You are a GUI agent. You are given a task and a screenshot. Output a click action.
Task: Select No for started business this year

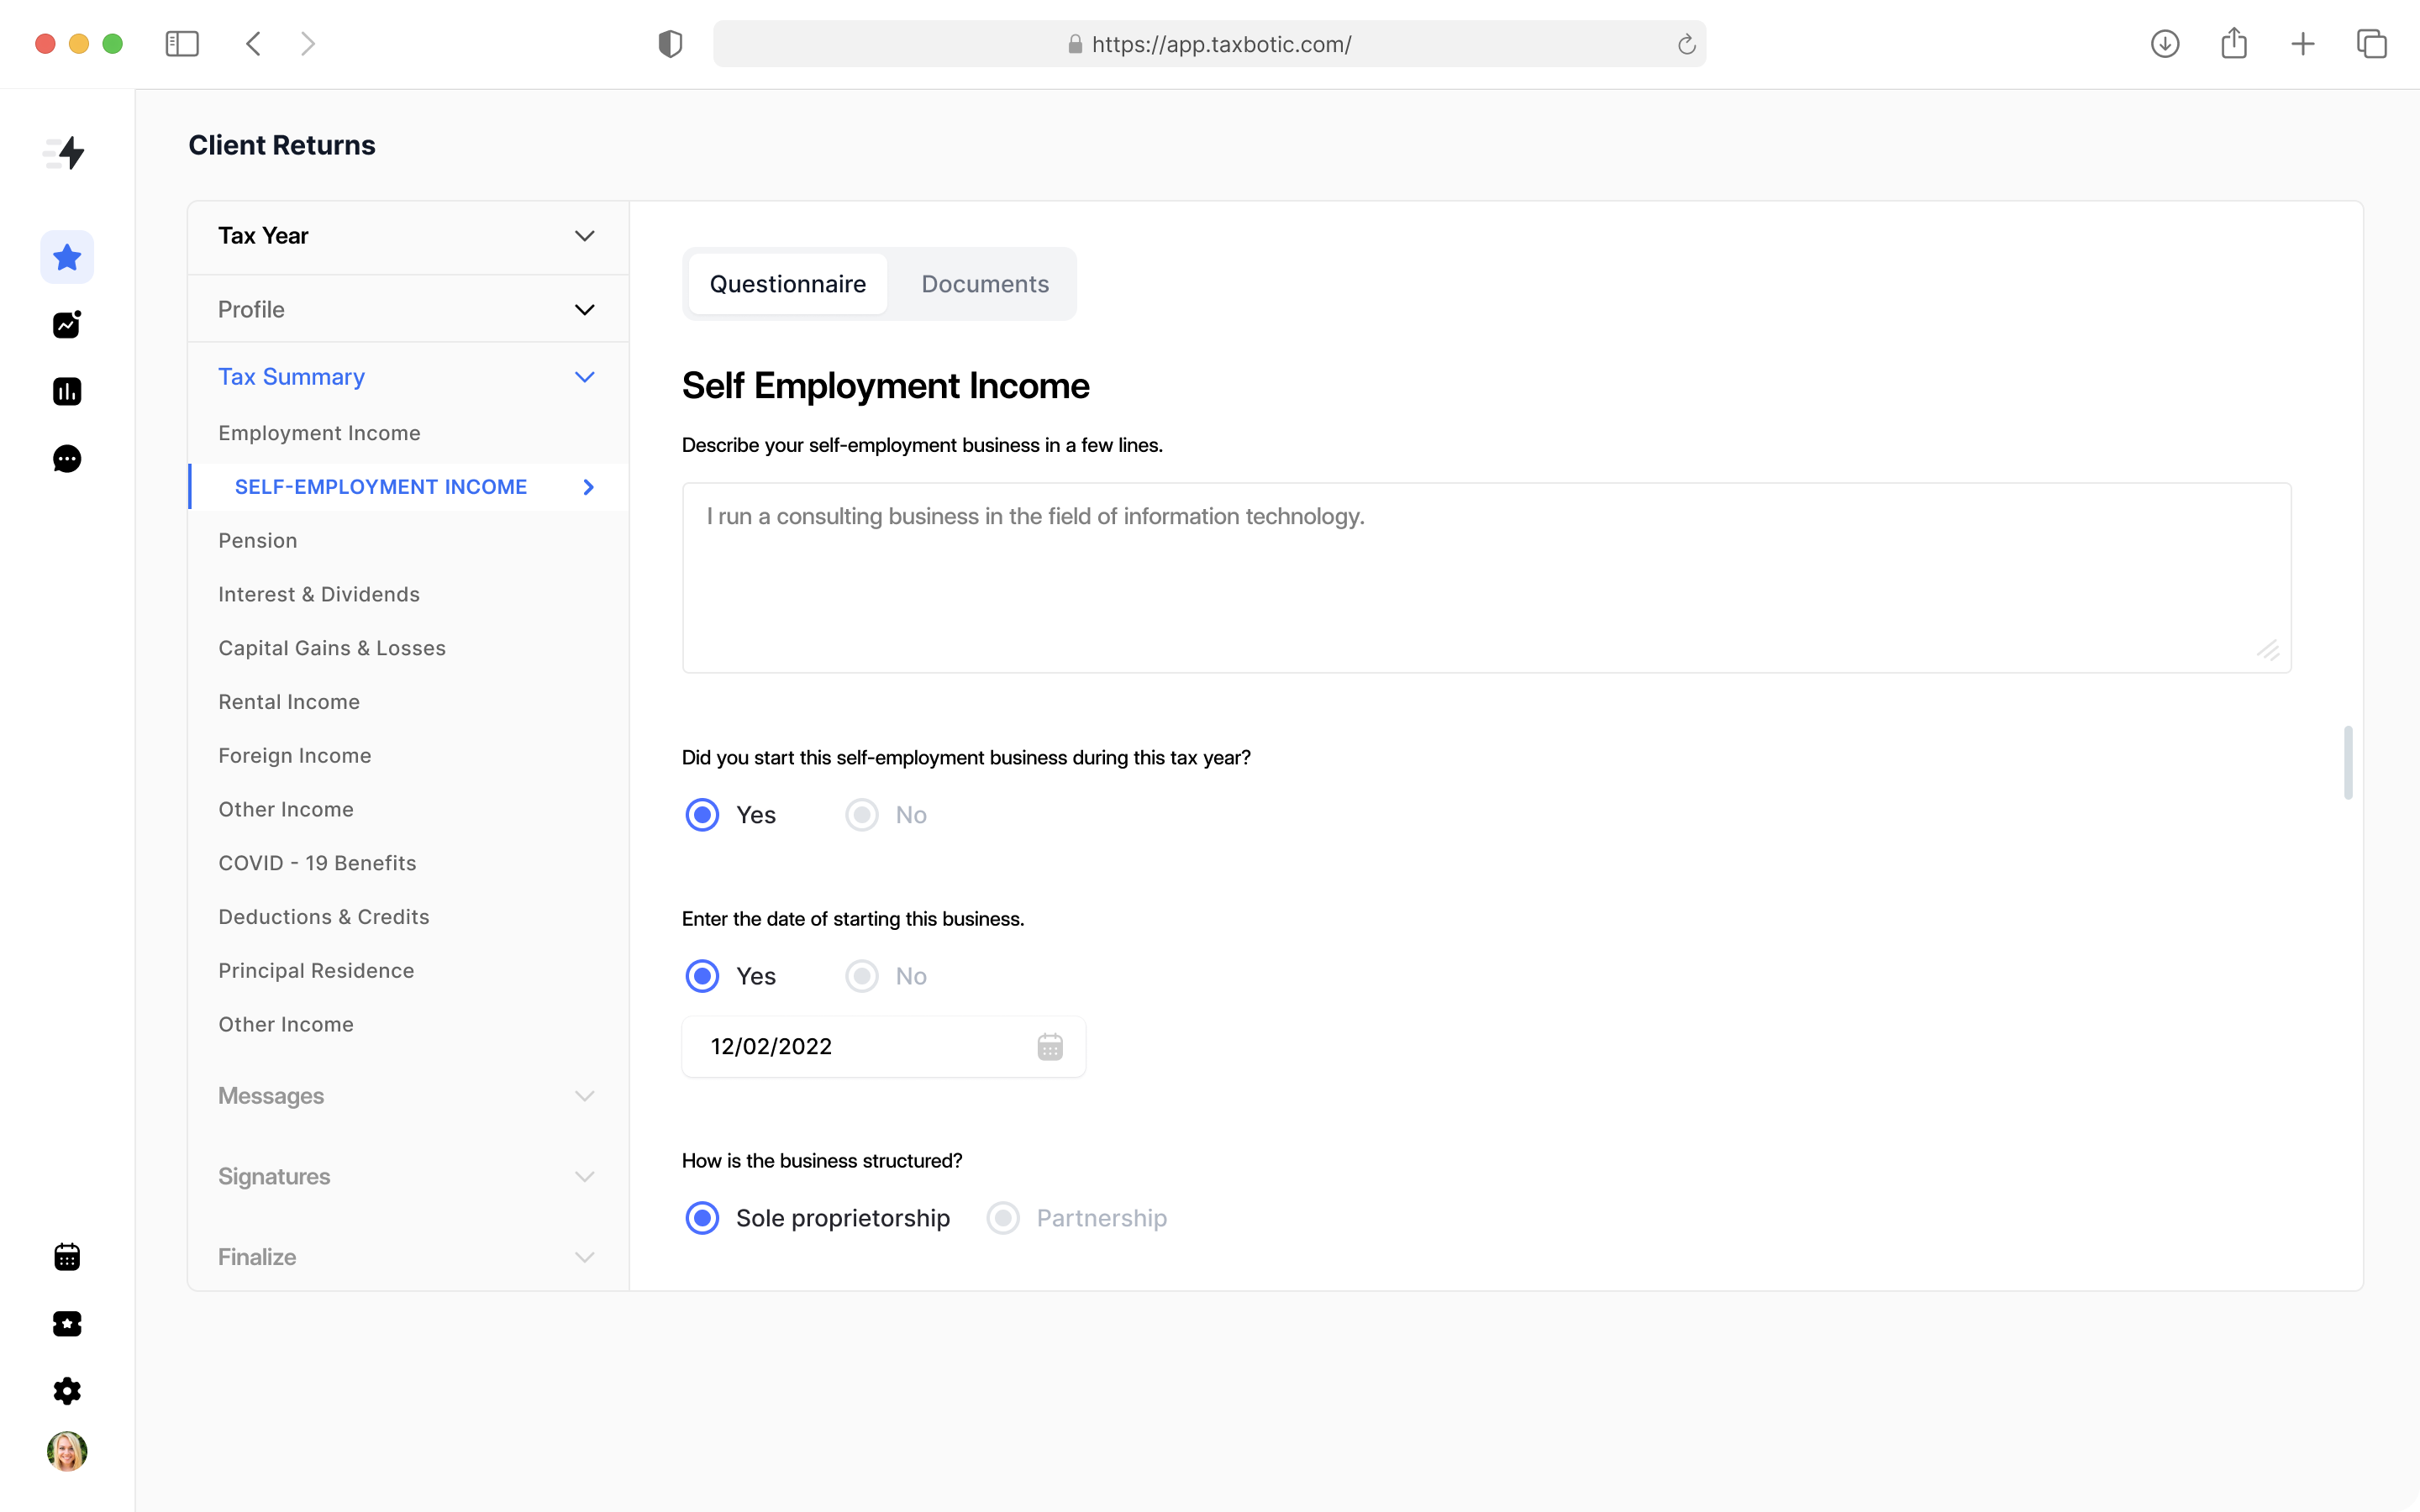(862, 815)
